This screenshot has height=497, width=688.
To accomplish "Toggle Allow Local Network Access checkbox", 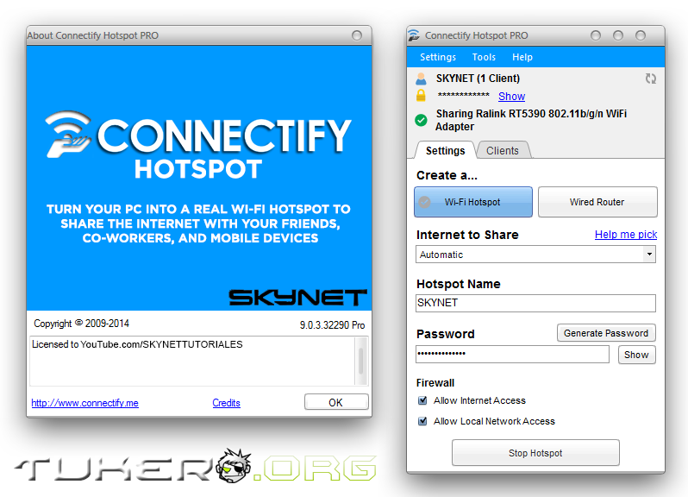I will pyautogui.click(x=422, y=421).
